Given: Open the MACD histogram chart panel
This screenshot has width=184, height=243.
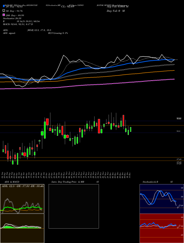Looking at the screenshot, I should click(22, 228).
